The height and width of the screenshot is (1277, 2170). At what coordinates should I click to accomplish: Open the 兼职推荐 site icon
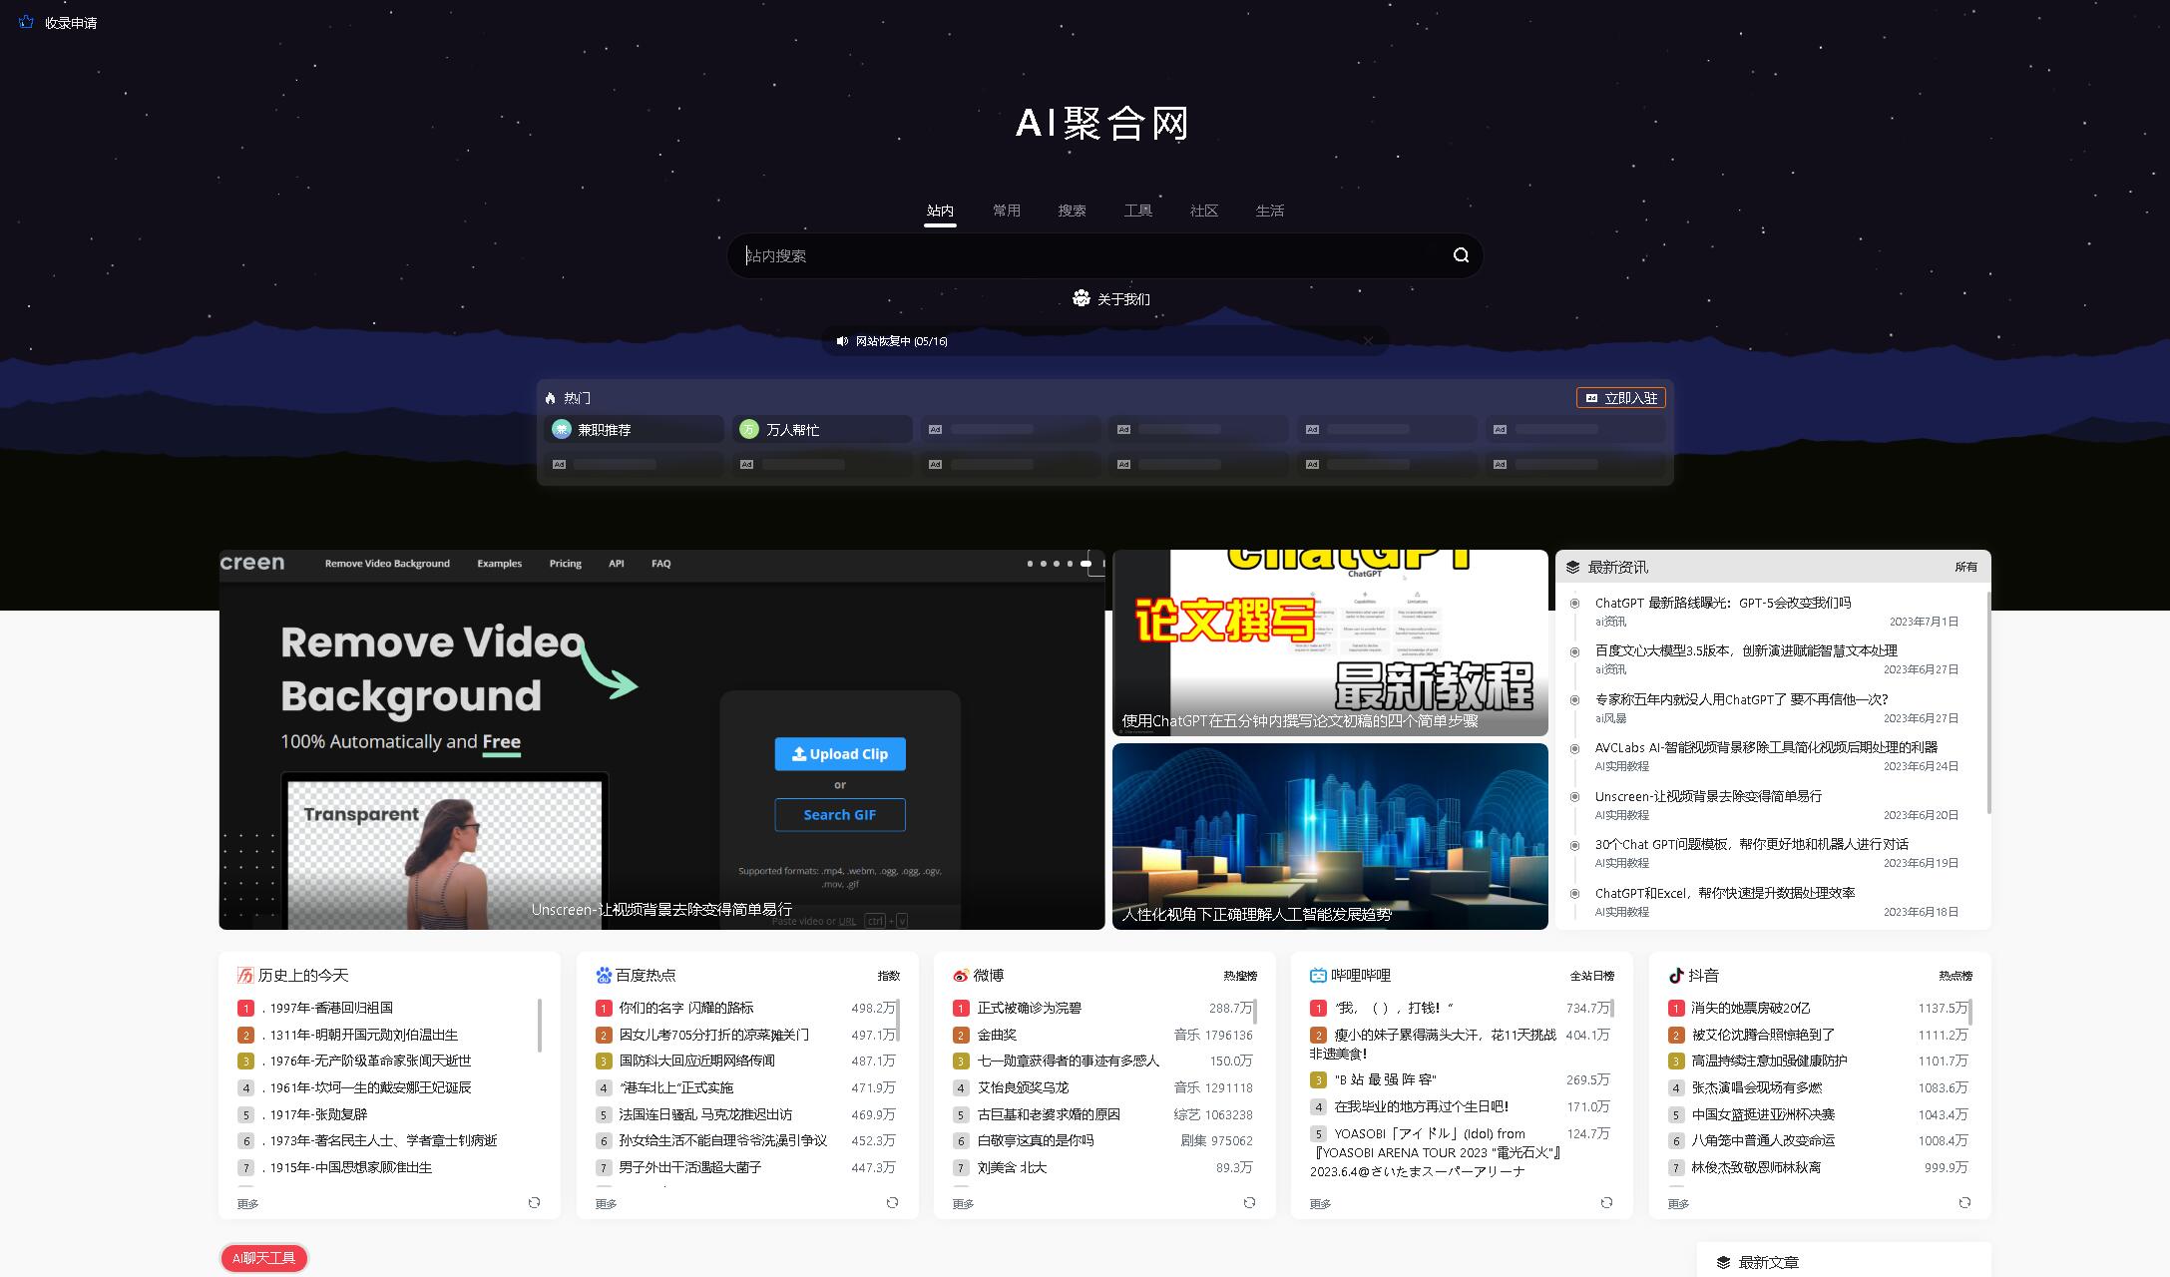pos(562,429)
